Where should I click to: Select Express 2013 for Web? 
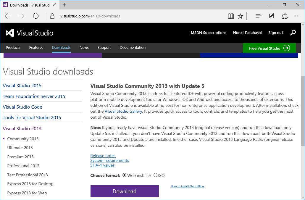tap(27, 193)
